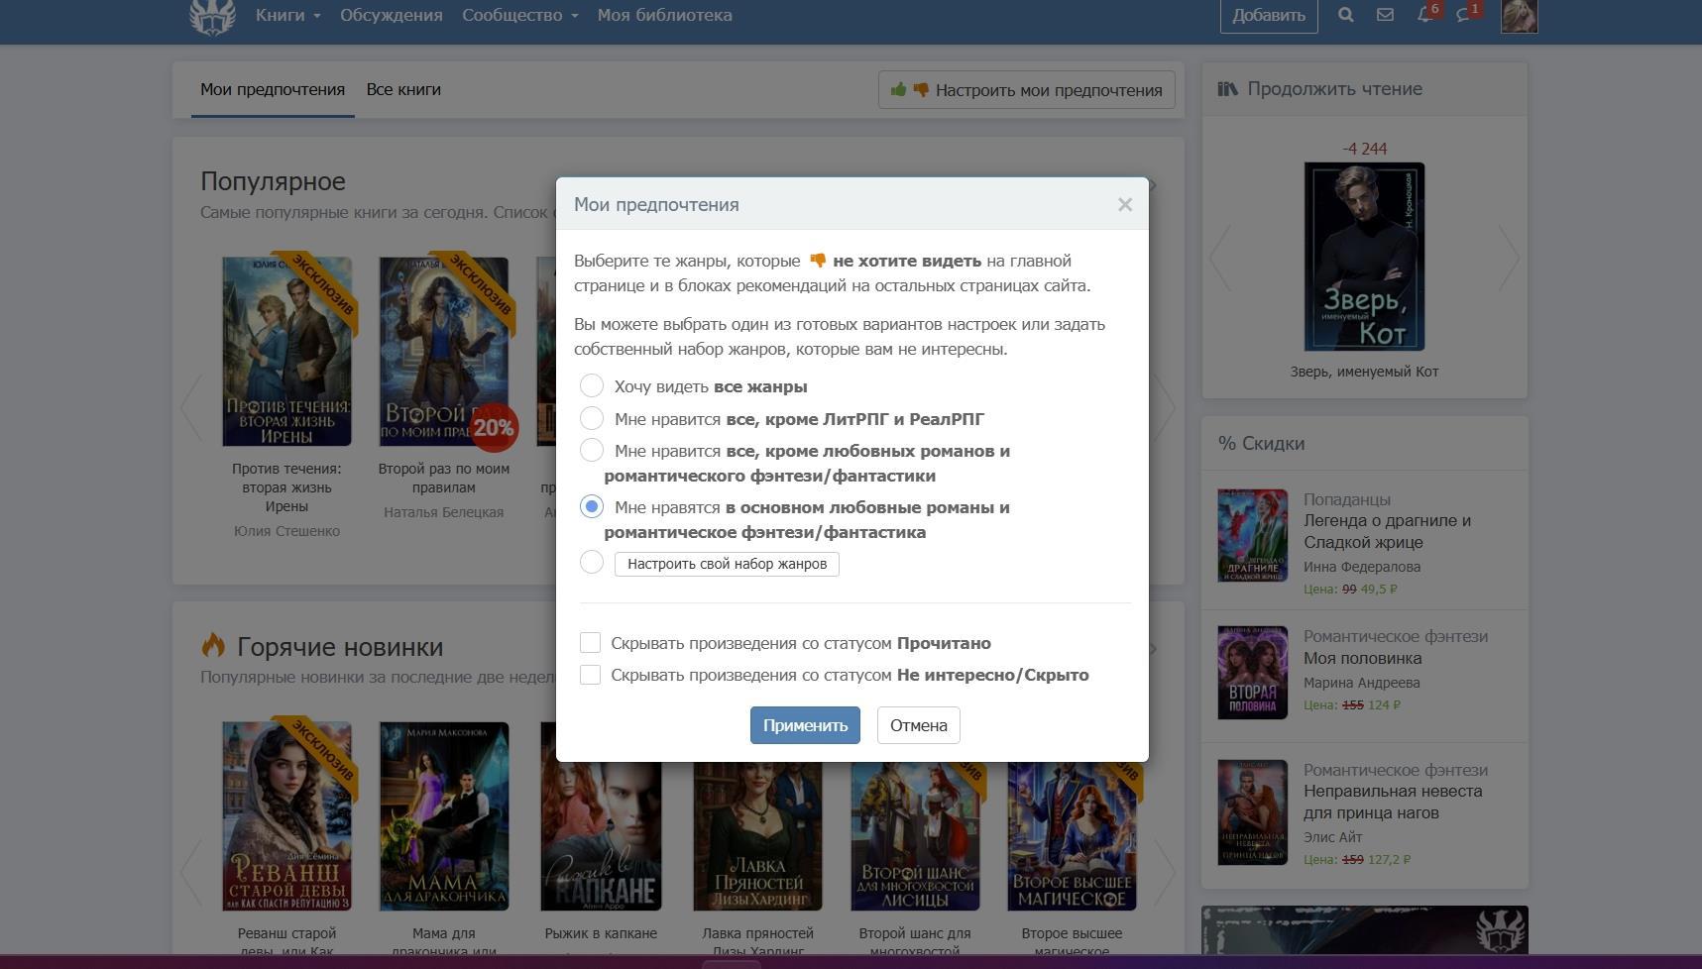The height and width of the screenshot is (969, 1702).
Task: Click the user avatar in header
Action: [1518, 16]
